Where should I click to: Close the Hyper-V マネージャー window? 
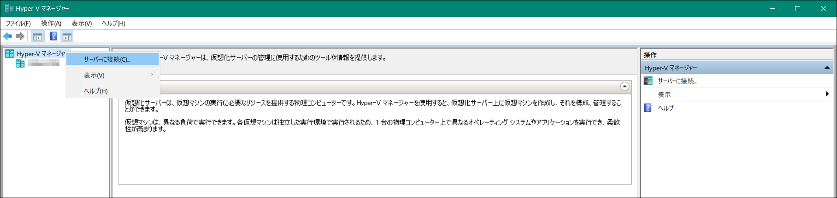[823, 9]
